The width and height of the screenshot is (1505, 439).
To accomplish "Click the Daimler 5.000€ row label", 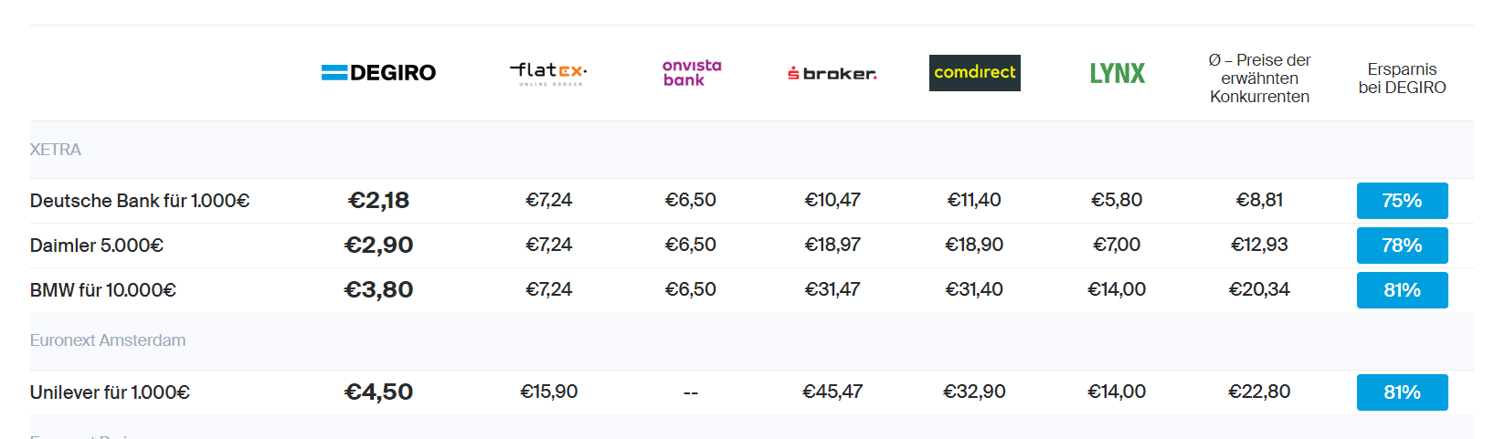I will pos(97,246).
